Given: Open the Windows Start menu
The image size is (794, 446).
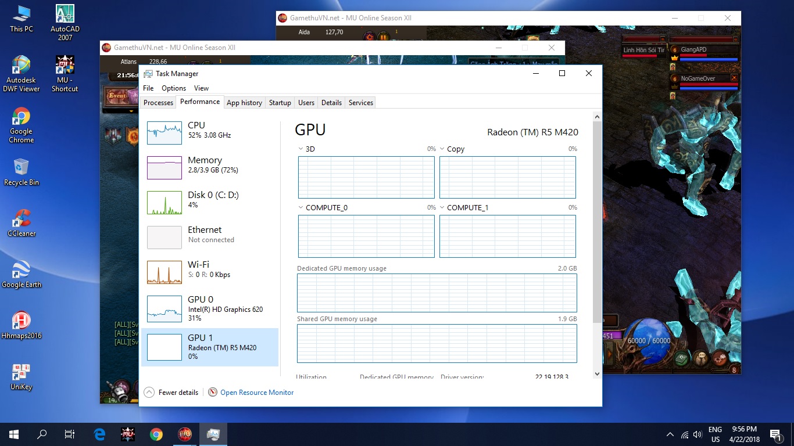Looking at the screenshot, I should point(14,434).
